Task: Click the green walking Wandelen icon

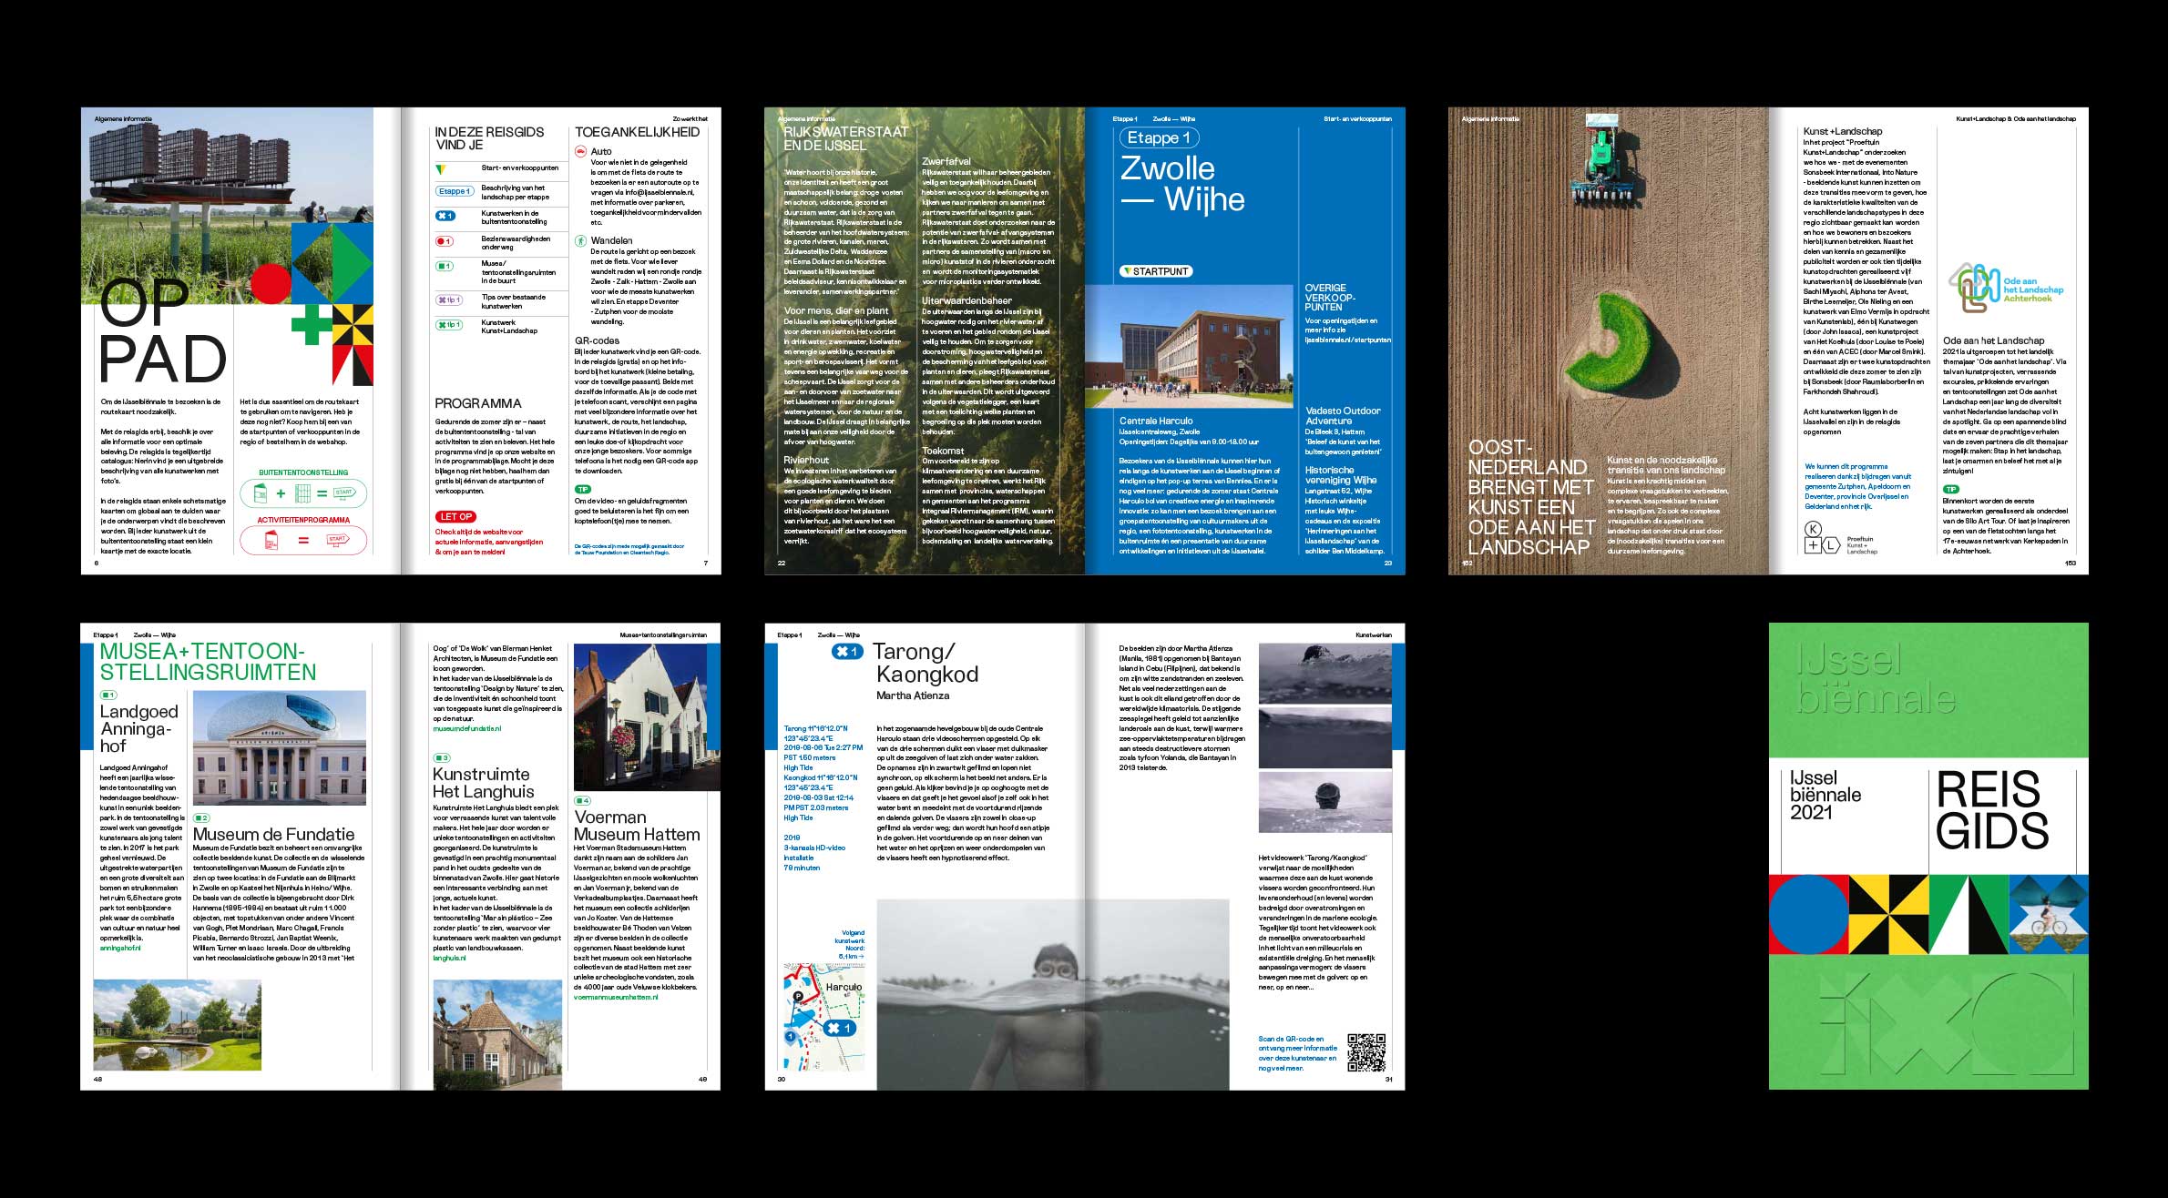Action: click(580, 241)
